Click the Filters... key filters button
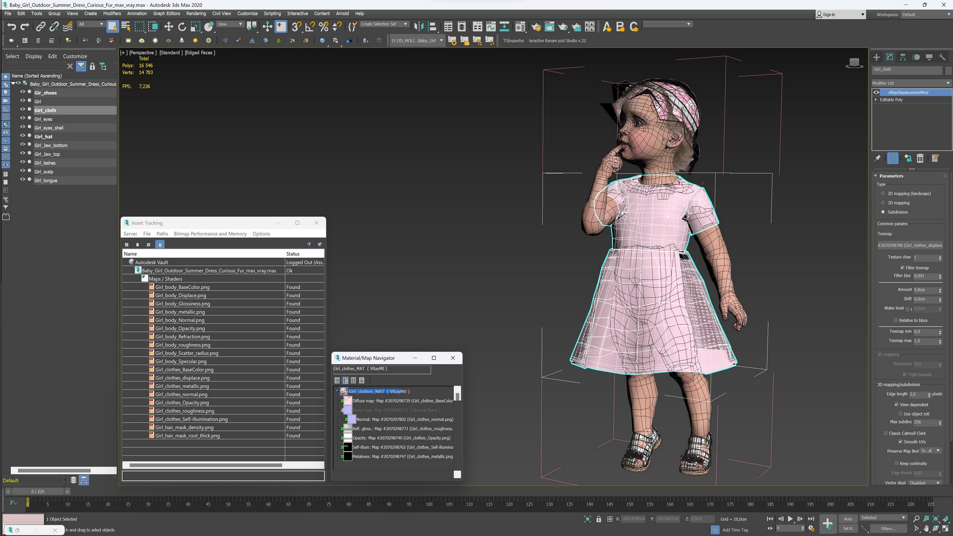Image resolution: width=953 pixels, height=536 pixels. 888,529
